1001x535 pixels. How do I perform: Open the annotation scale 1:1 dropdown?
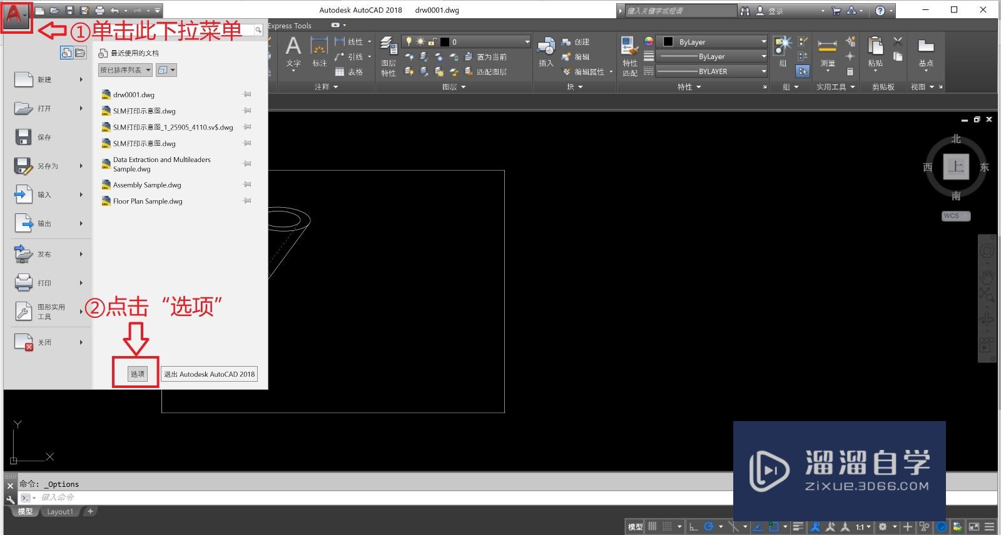point(864,527)
